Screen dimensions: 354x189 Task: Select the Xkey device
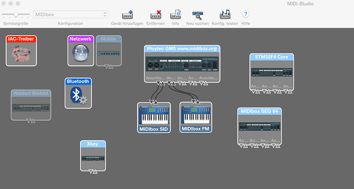tap(93, 156)
